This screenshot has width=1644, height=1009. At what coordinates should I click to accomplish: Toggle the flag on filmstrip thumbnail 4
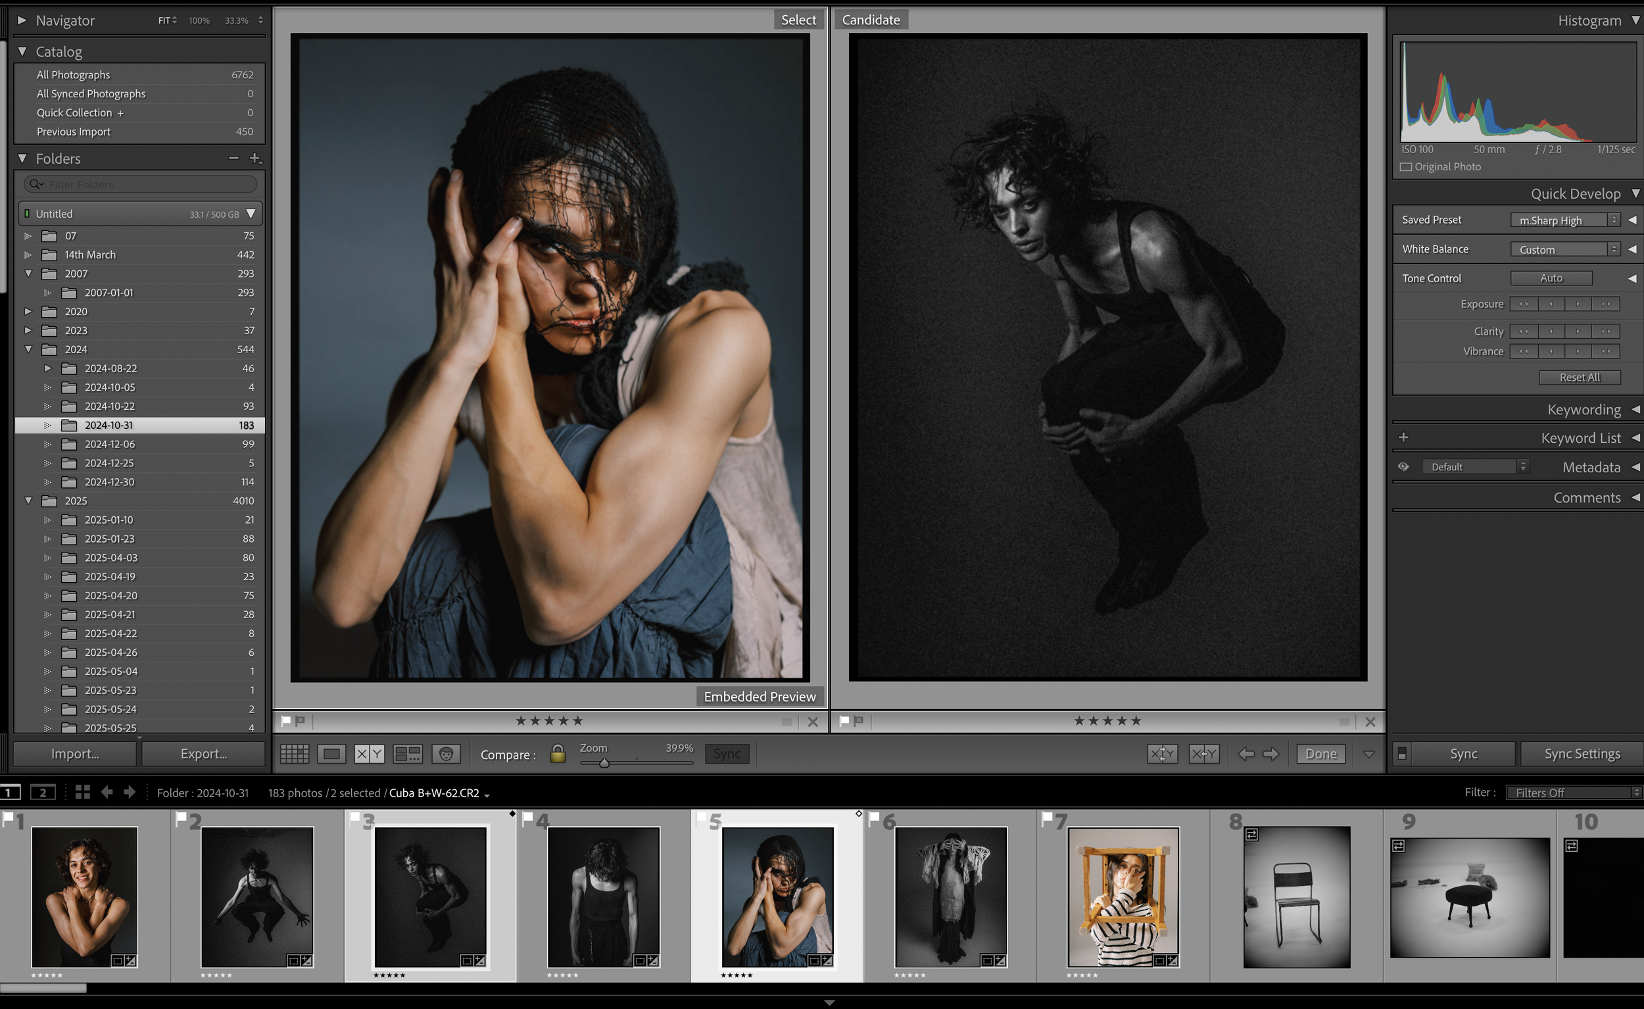pos(528,818)
